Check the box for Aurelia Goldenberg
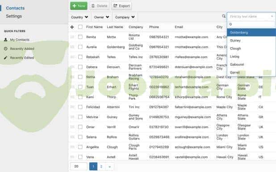Screen dimensions: 276x172 click(x=80, y=47)
